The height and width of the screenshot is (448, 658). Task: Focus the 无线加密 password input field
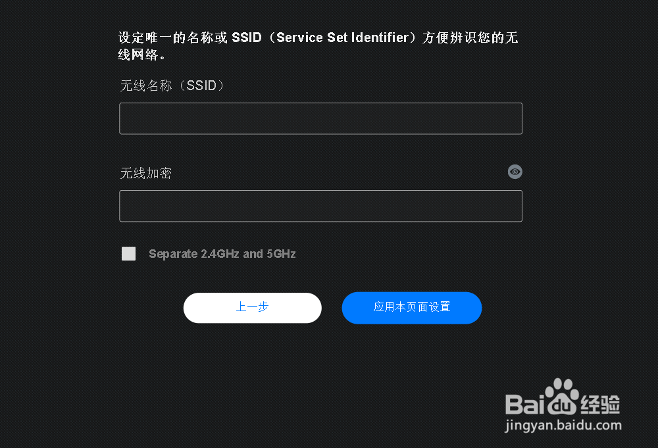pyautogui.click(x=320, y=206)
